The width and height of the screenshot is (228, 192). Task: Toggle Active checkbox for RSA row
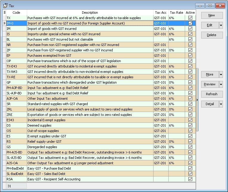click(190, 179)
